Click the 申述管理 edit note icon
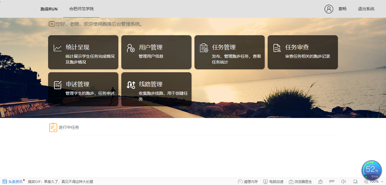 tap(57, 85)
